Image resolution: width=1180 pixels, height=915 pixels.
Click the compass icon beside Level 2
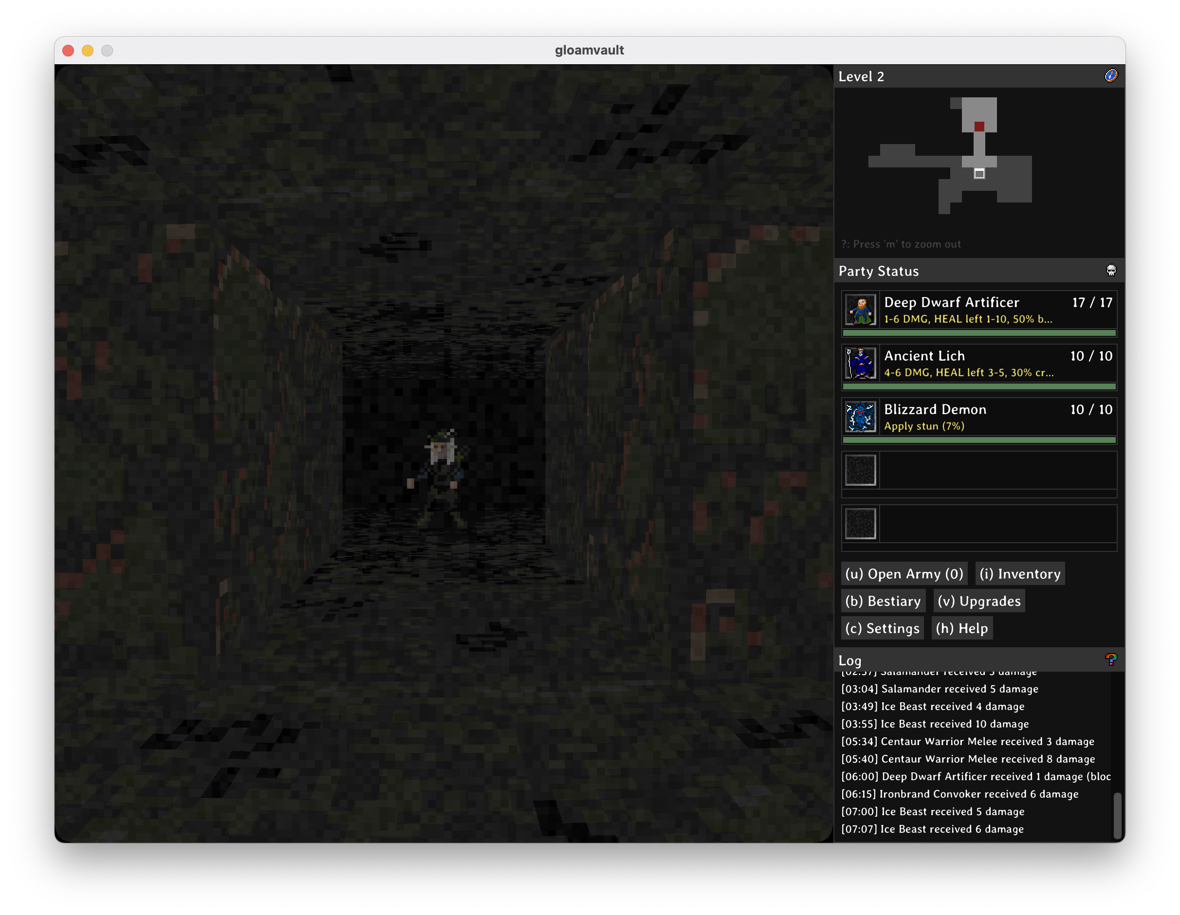pos(1110,75)
